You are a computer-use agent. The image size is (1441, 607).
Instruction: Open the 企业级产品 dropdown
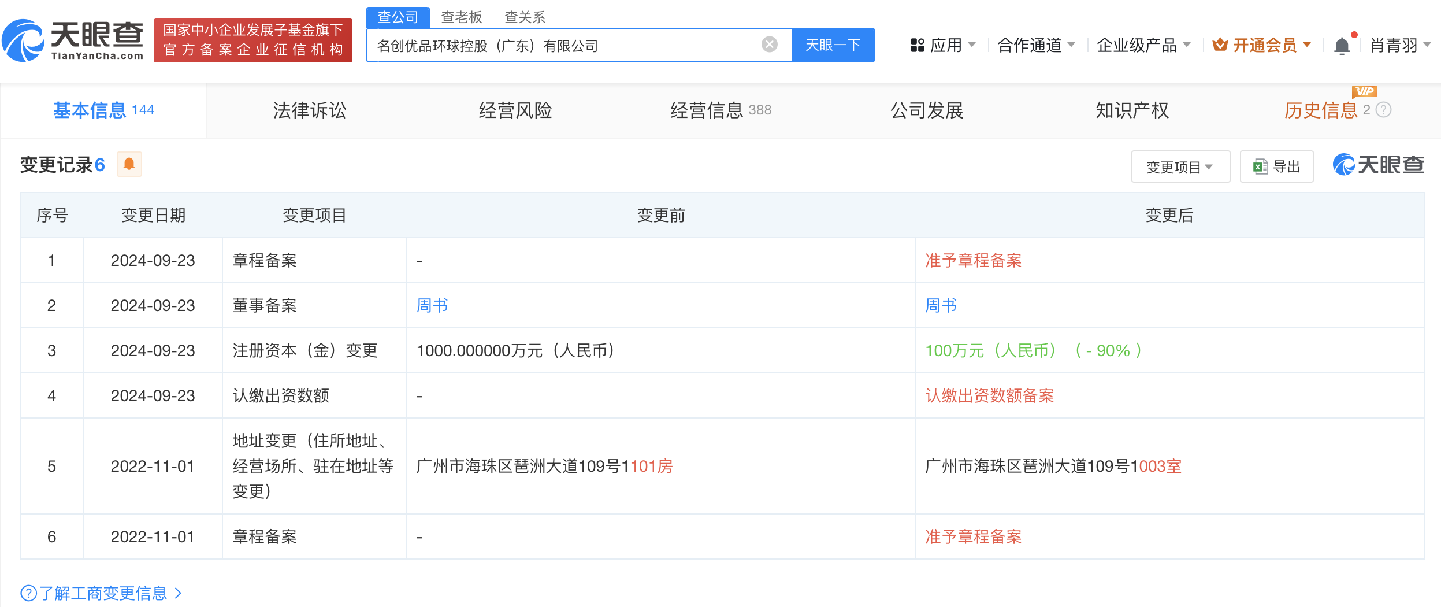[x=1143, y=45]
